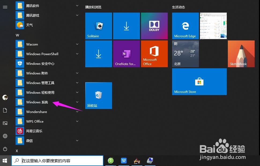This screenshot has width=260, height=166.
Task: Open the Beijing weather tile showing 28°
Action: coord(185,54)
